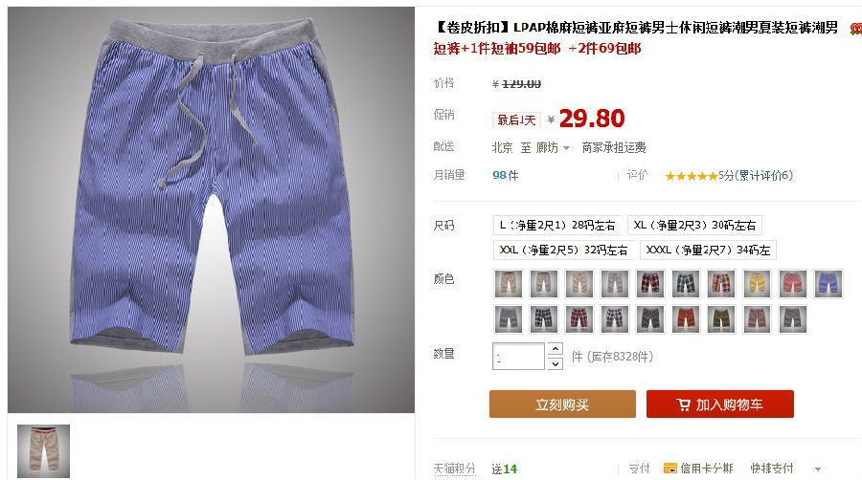Choose the orange-red shorts swatch in second row
This screenshot has height=480, width=862.
[686, 319]
